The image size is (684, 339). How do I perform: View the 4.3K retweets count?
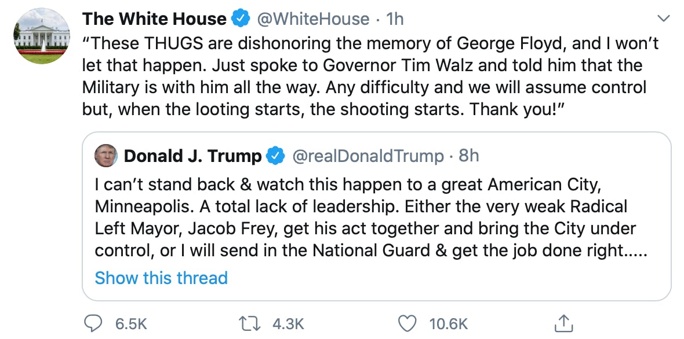pyautogui.click(x=288, y=324)
